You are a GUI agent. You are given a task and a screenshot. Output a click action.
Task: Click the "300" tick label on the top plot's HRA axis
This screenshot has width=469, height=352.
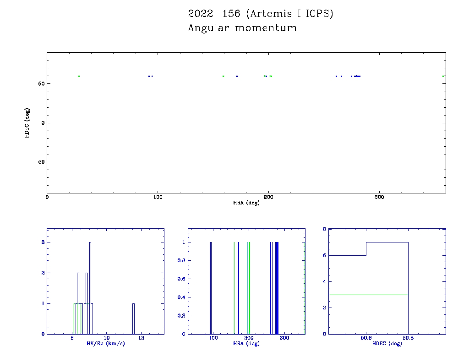[379, 197]
